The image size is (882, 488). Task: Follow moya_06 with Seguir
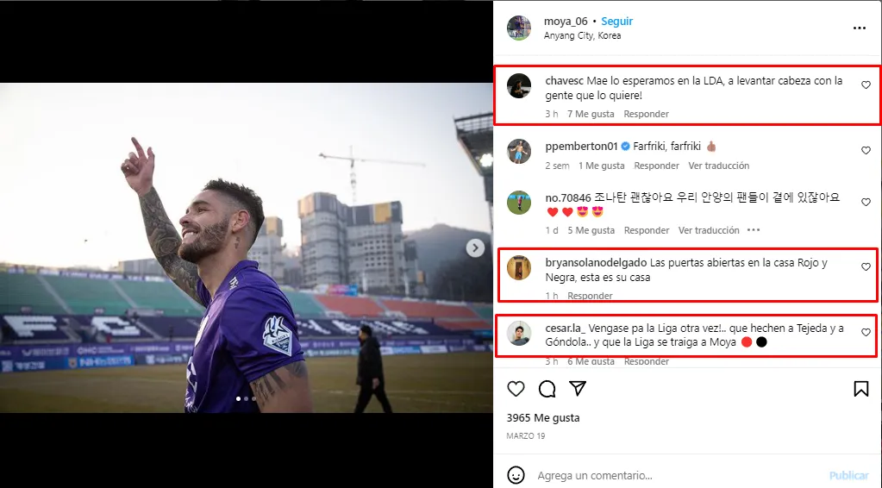point(616,22)
